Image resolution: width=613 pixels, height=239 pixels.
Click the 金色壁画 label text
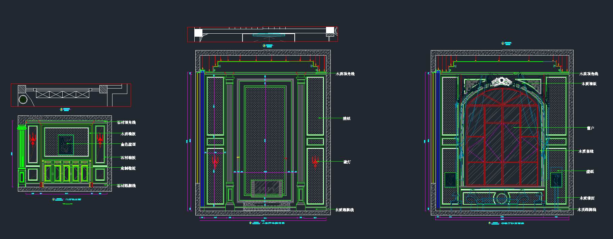128,144
